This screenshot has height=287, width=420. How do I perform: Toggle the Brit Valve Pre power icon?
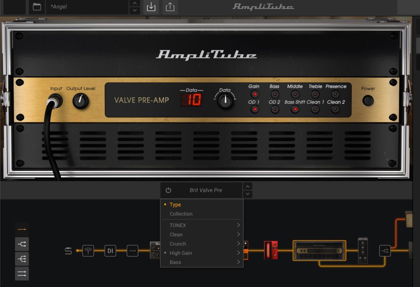(x=168, y=190)
